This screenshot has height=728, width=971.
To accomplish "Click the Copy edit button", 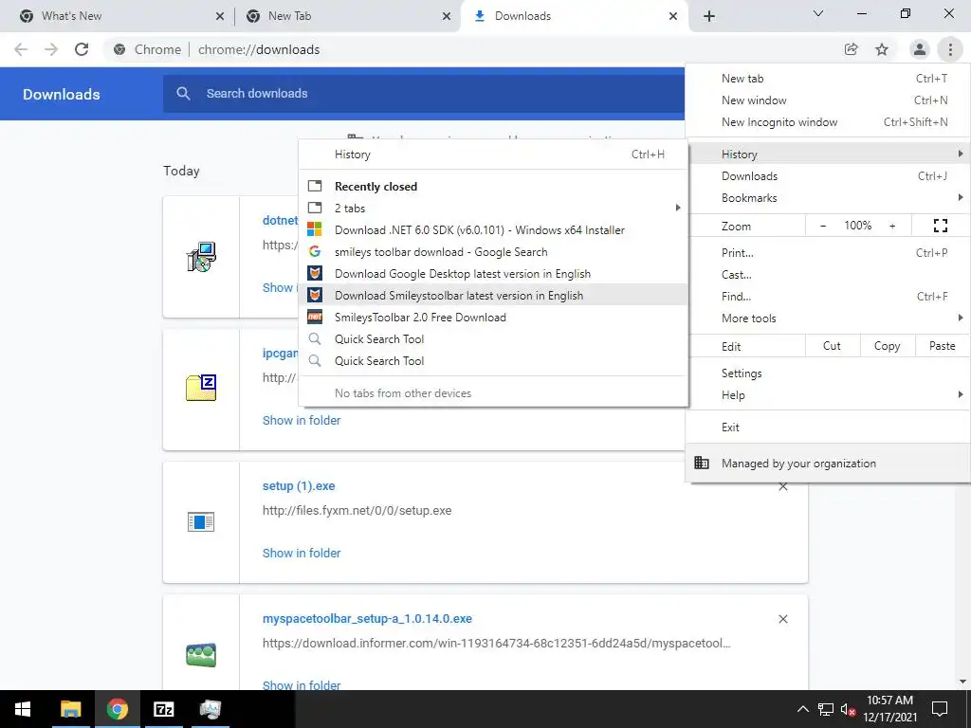I will point(887,346).
